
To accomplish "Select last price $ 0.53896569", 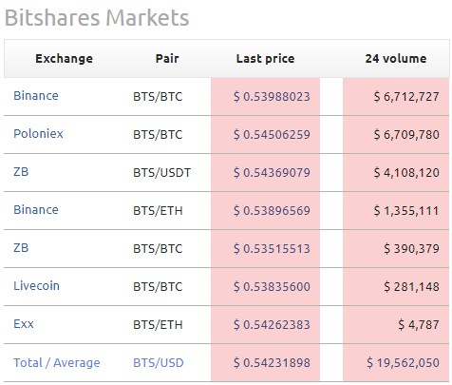I will (272, 211).
